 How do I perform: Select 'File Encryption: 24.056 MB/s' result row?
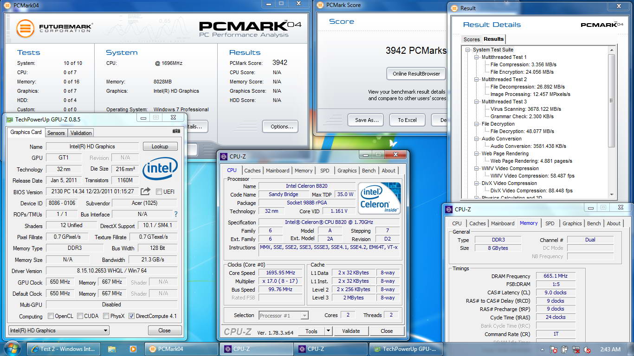522,72
